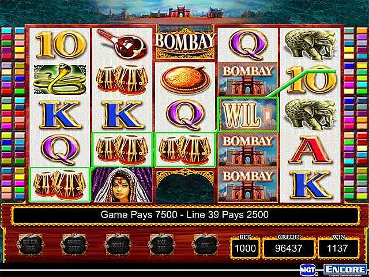The image size is (369, 277).
Task: Click the gold-framed BOMBAY logo symbol
Action: [x=185, y=43]
